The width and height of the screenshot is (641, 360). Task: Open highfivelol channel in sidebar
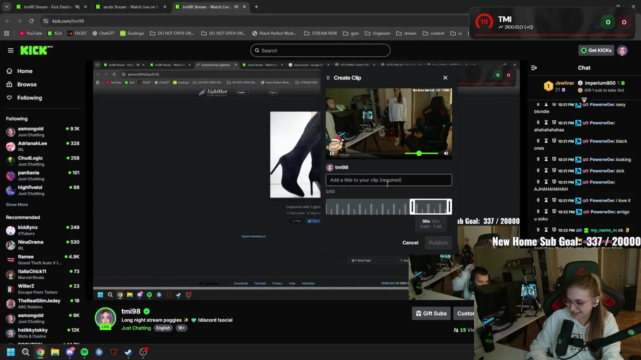(x=43, y=190)
